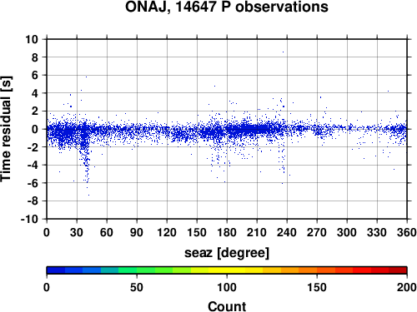Click the x-axis tick label 270

coord(317,232)
